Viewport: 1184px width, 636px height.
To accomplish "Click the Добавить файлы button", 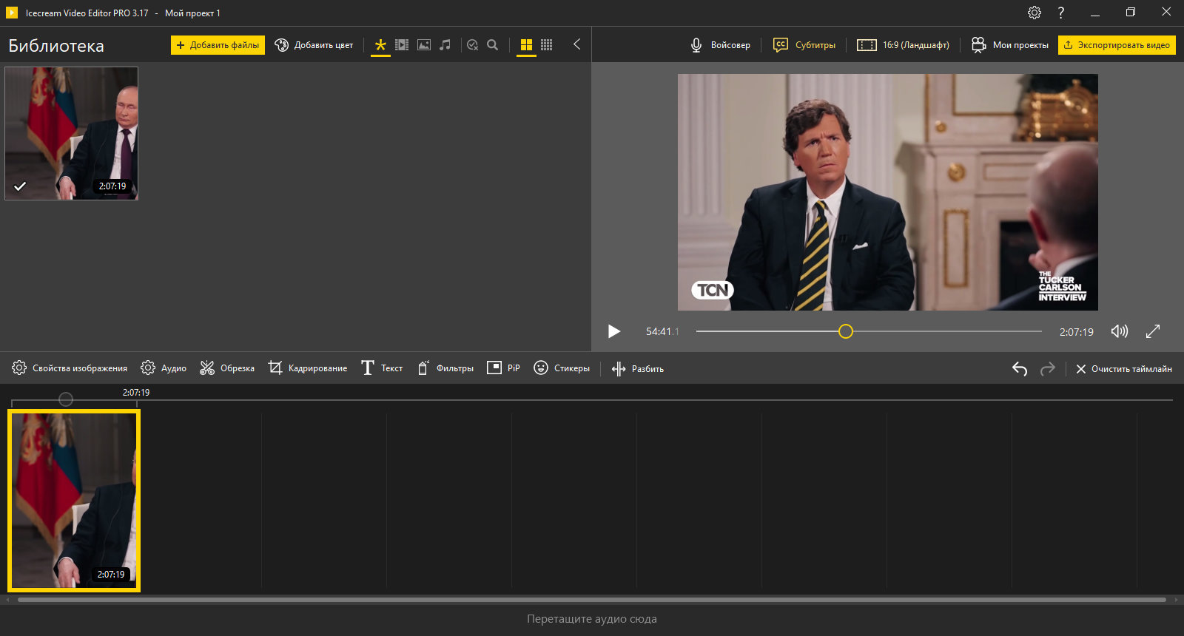I will point(218,45).
